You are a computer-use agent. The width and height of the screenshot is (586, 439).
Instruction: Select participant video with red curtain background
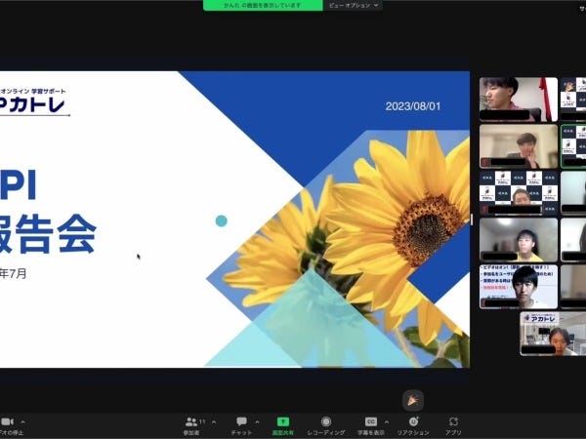click(519, 100)
